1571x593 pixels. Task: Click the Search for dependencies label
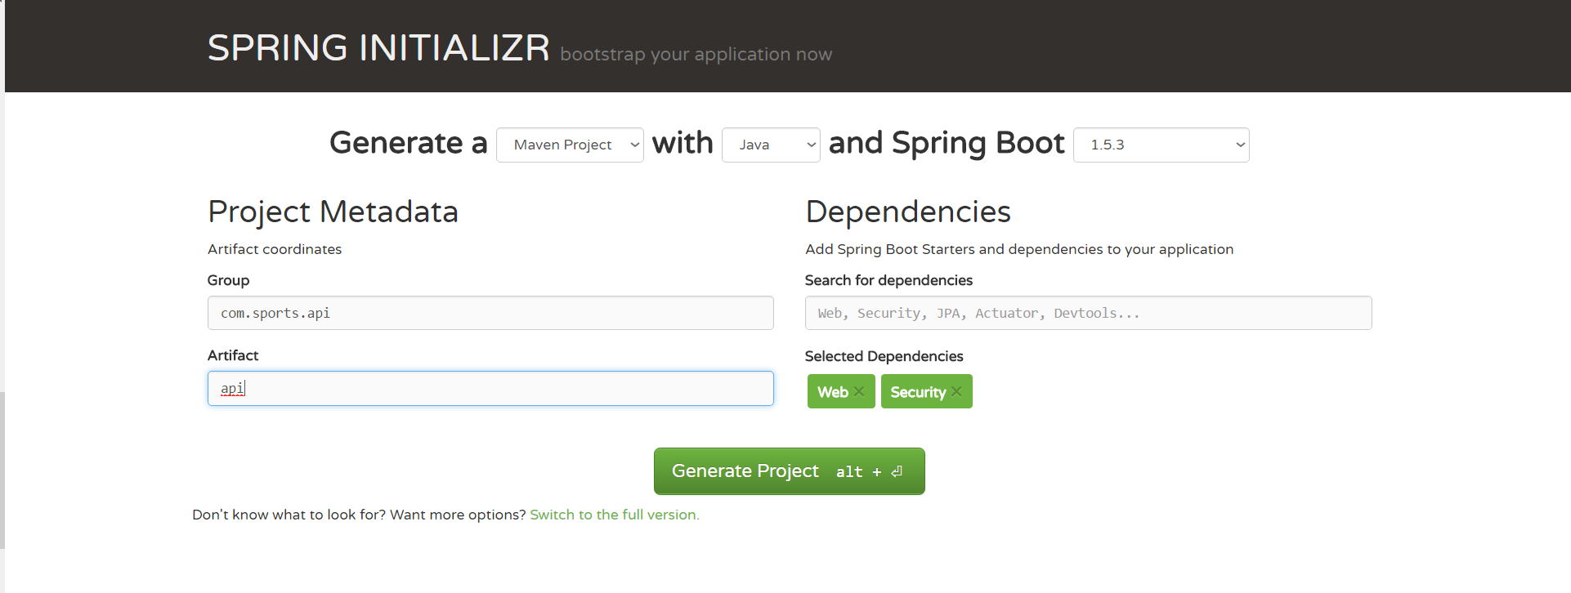(x=888, y=280)
